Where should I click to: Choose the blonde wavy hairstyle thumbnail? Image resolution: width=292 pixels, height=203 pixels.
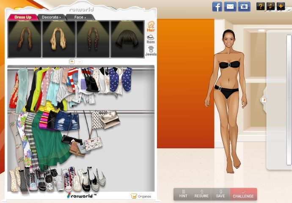(x=58, y=39)
